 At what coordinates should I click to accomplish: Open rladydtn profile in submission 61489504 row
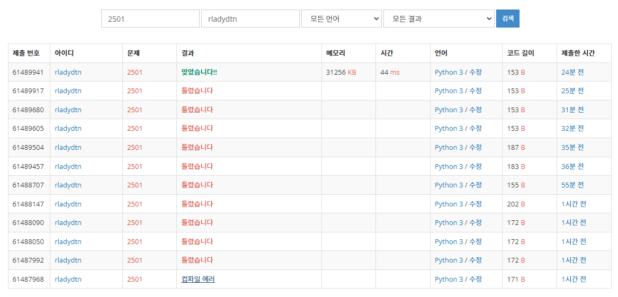tap(68, 147)
